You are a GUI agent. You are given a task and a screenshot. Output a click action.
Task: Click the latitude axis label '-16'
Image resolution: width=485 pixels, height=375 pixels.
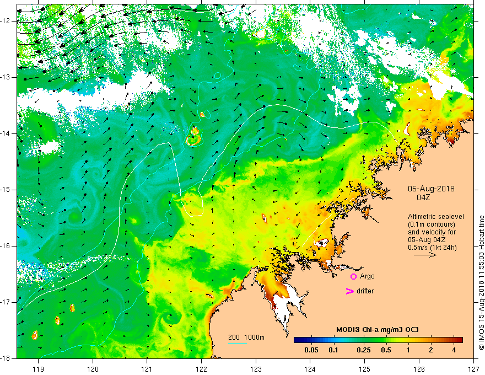point(6,246)
